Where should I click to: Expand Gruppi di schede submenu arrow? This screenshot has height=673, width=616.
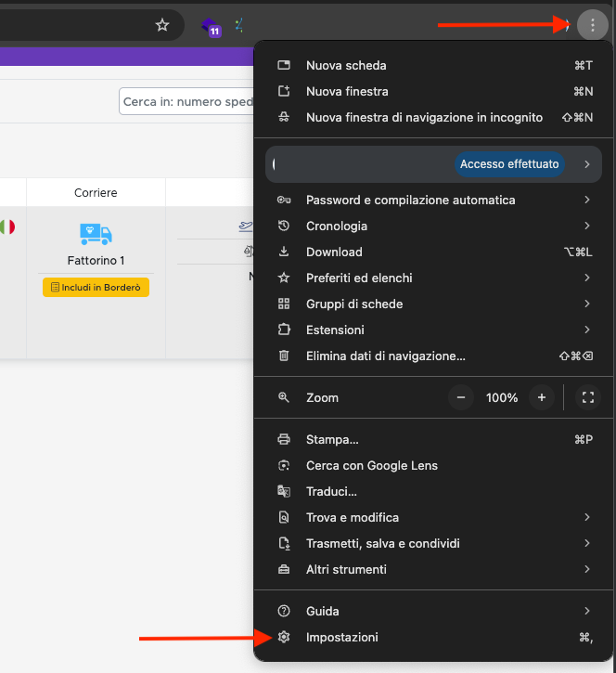(587, 304)
